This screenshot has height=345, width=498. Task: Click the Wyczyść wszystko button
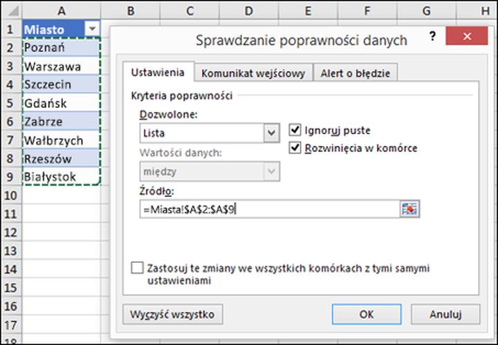(x=172, y=314)
